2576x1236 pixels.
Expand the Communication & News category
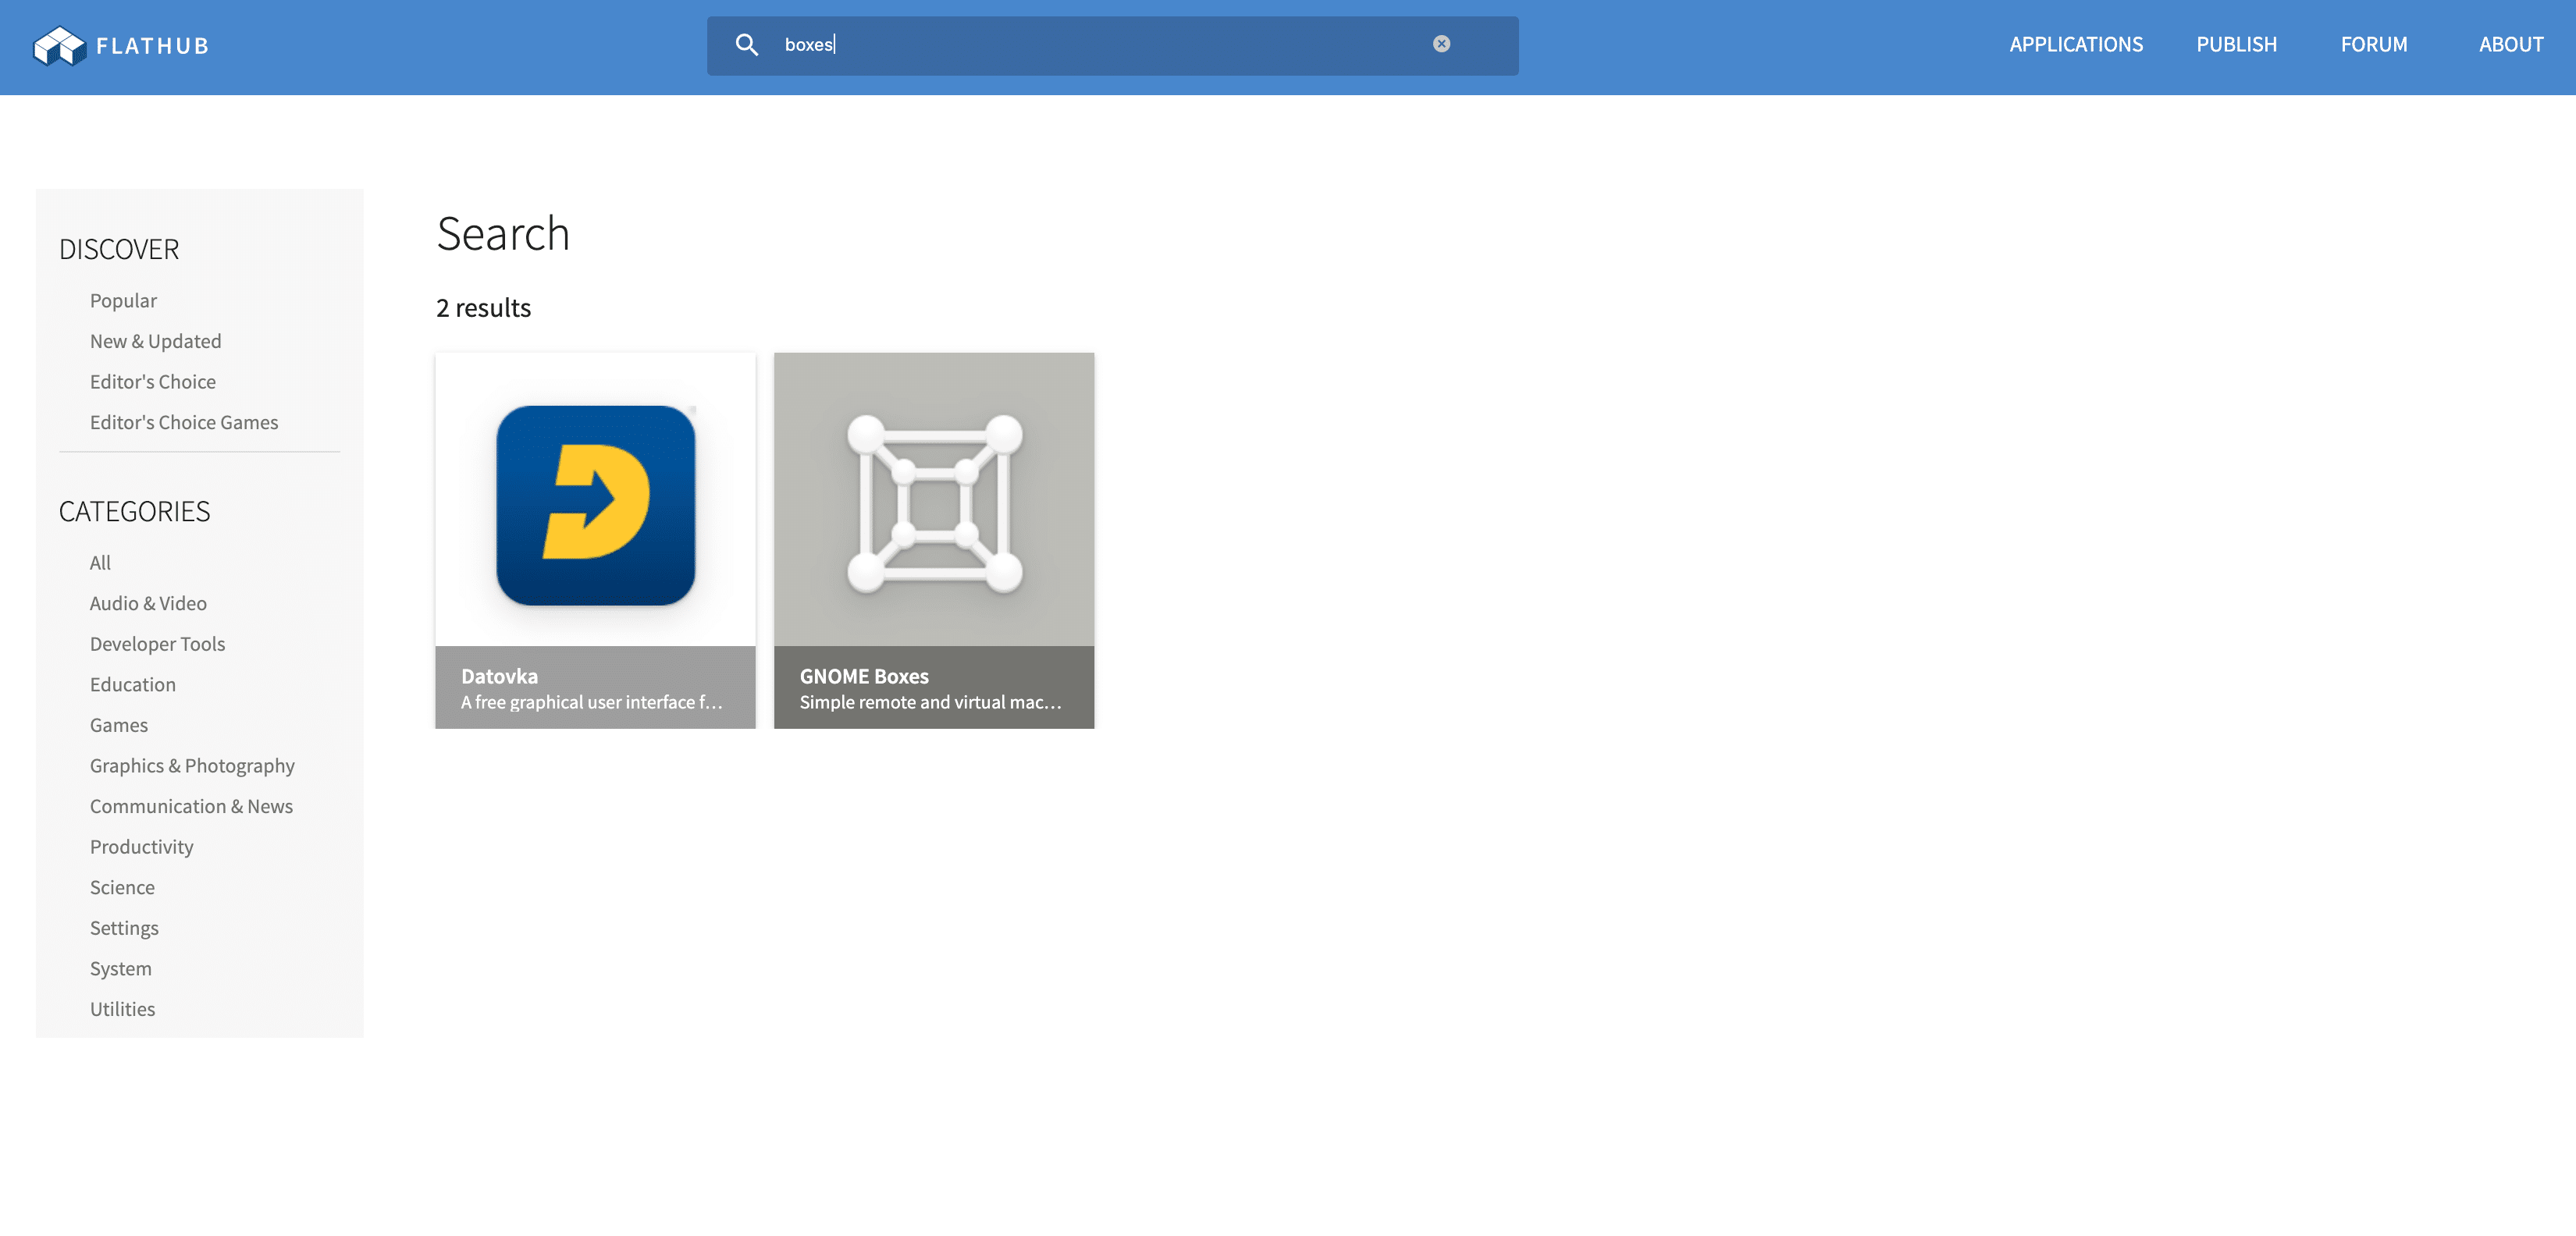tap(190, 806)
